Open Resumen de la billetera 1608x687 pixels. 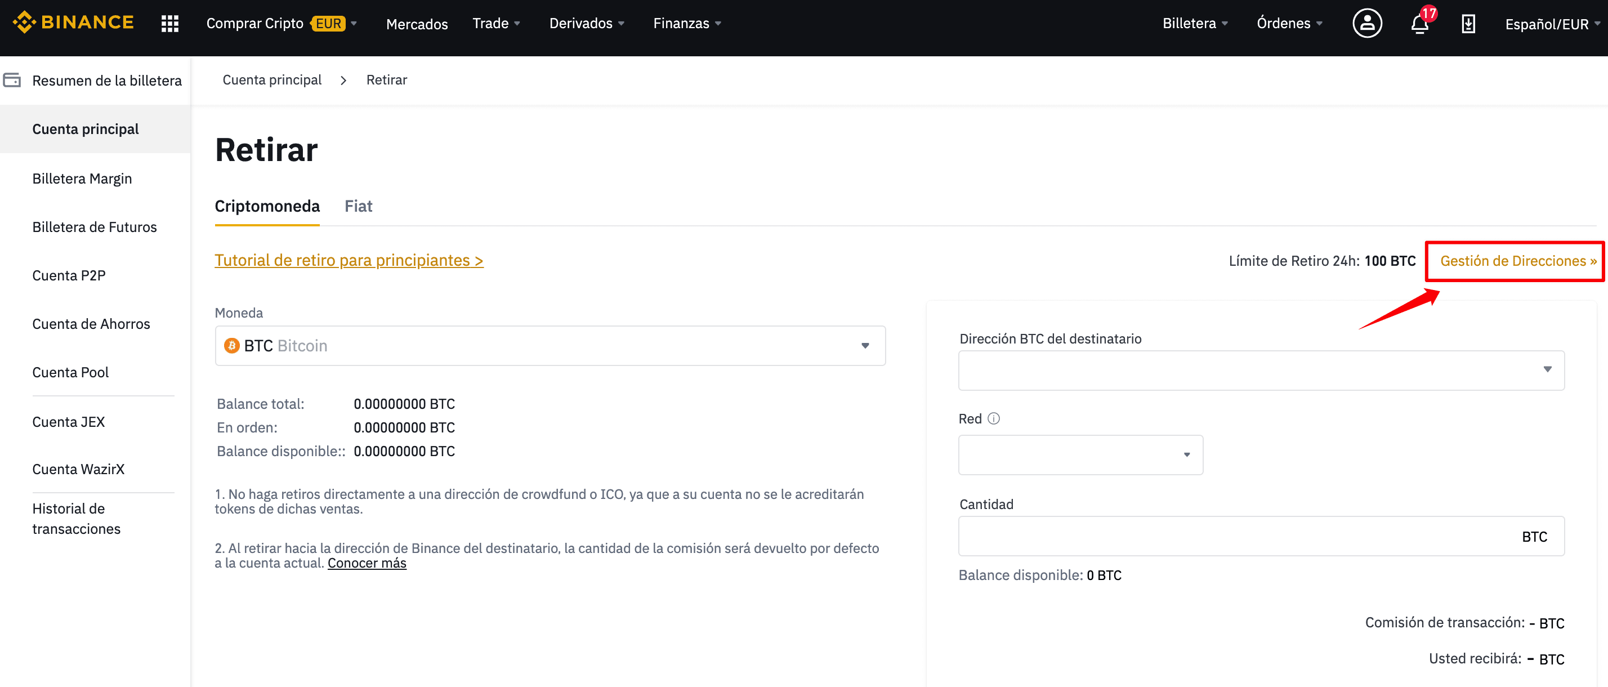point(107,81)
